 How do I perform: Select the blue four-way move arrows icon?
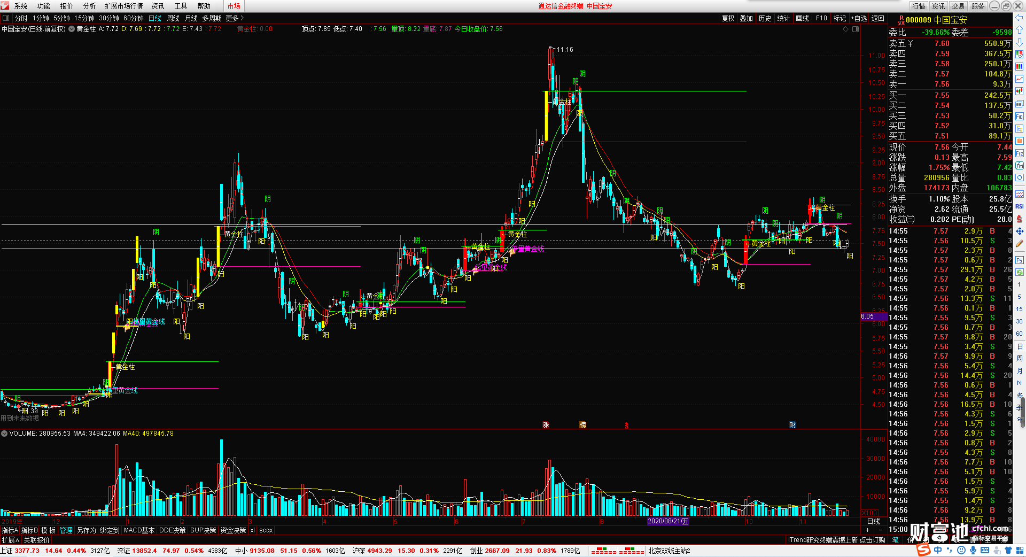click(x=1020, y=231)
